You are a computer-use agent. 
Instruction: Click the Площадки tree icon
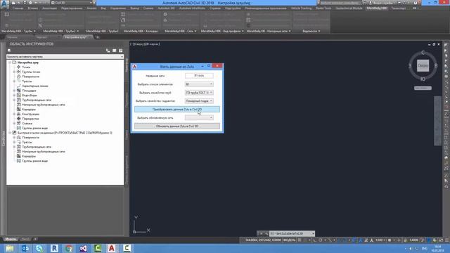[x=19, y=91]
